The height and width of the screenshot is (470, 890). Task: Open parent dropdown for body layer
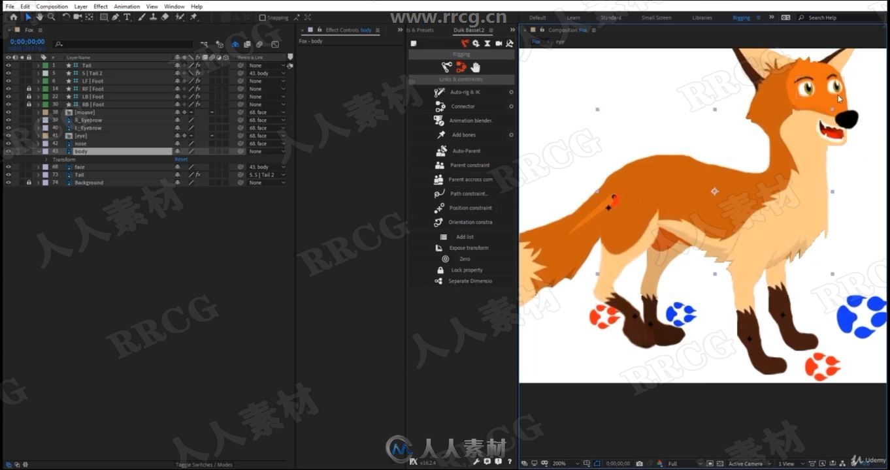click(267, 151)
